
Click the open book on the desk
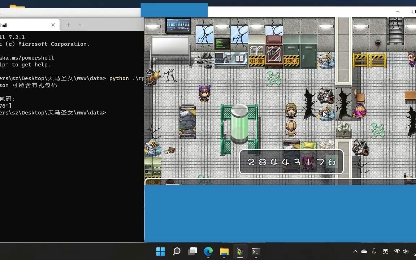239,58
